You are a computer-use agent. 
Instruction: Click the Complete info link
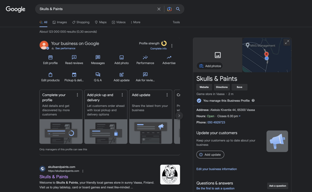158,48
